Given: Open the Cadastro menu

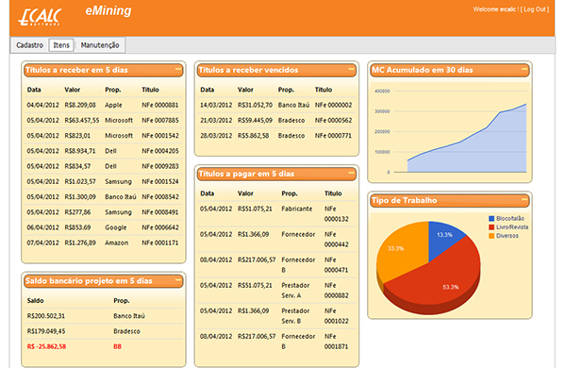Looking at the screenshot, I should point(29,45).
